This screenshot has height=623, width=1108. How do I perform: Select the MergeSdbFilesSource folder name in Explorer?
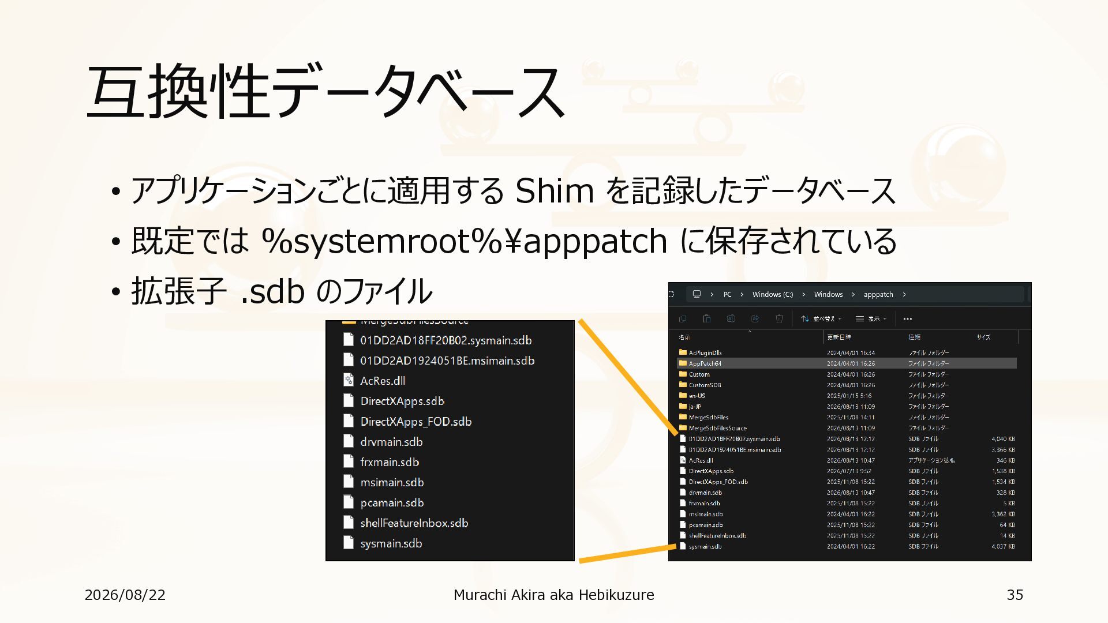717,428
